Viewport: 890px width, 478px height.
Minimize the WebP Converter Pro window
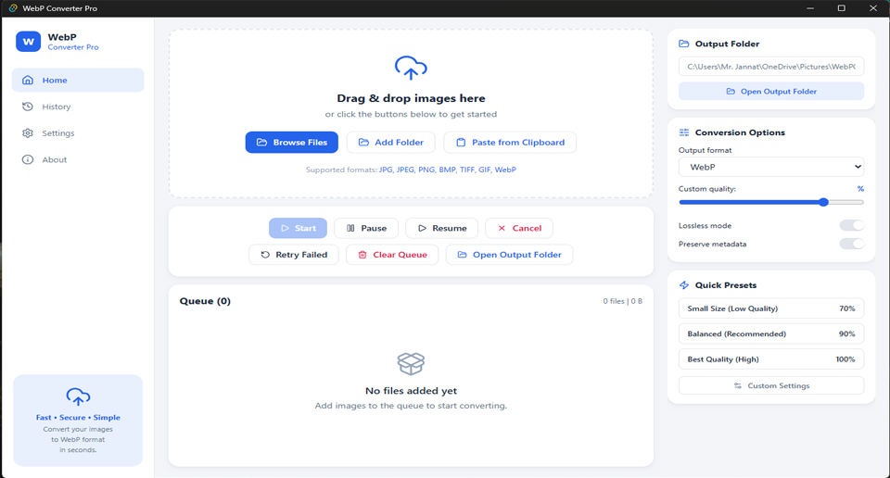810,8
